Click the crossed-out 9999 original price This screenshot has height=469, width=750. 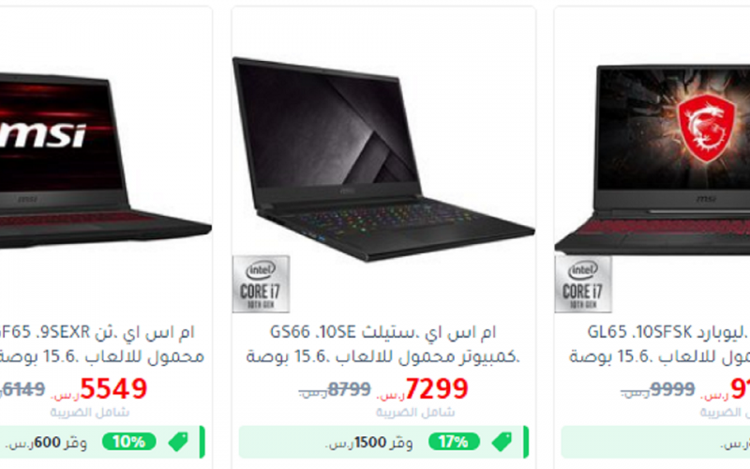pos(672,389)
